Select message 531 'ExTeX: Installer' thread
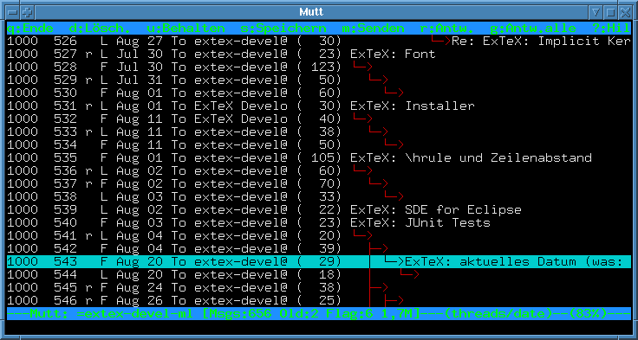Viewport: 638px width, 340px height. tap(319, 106)
